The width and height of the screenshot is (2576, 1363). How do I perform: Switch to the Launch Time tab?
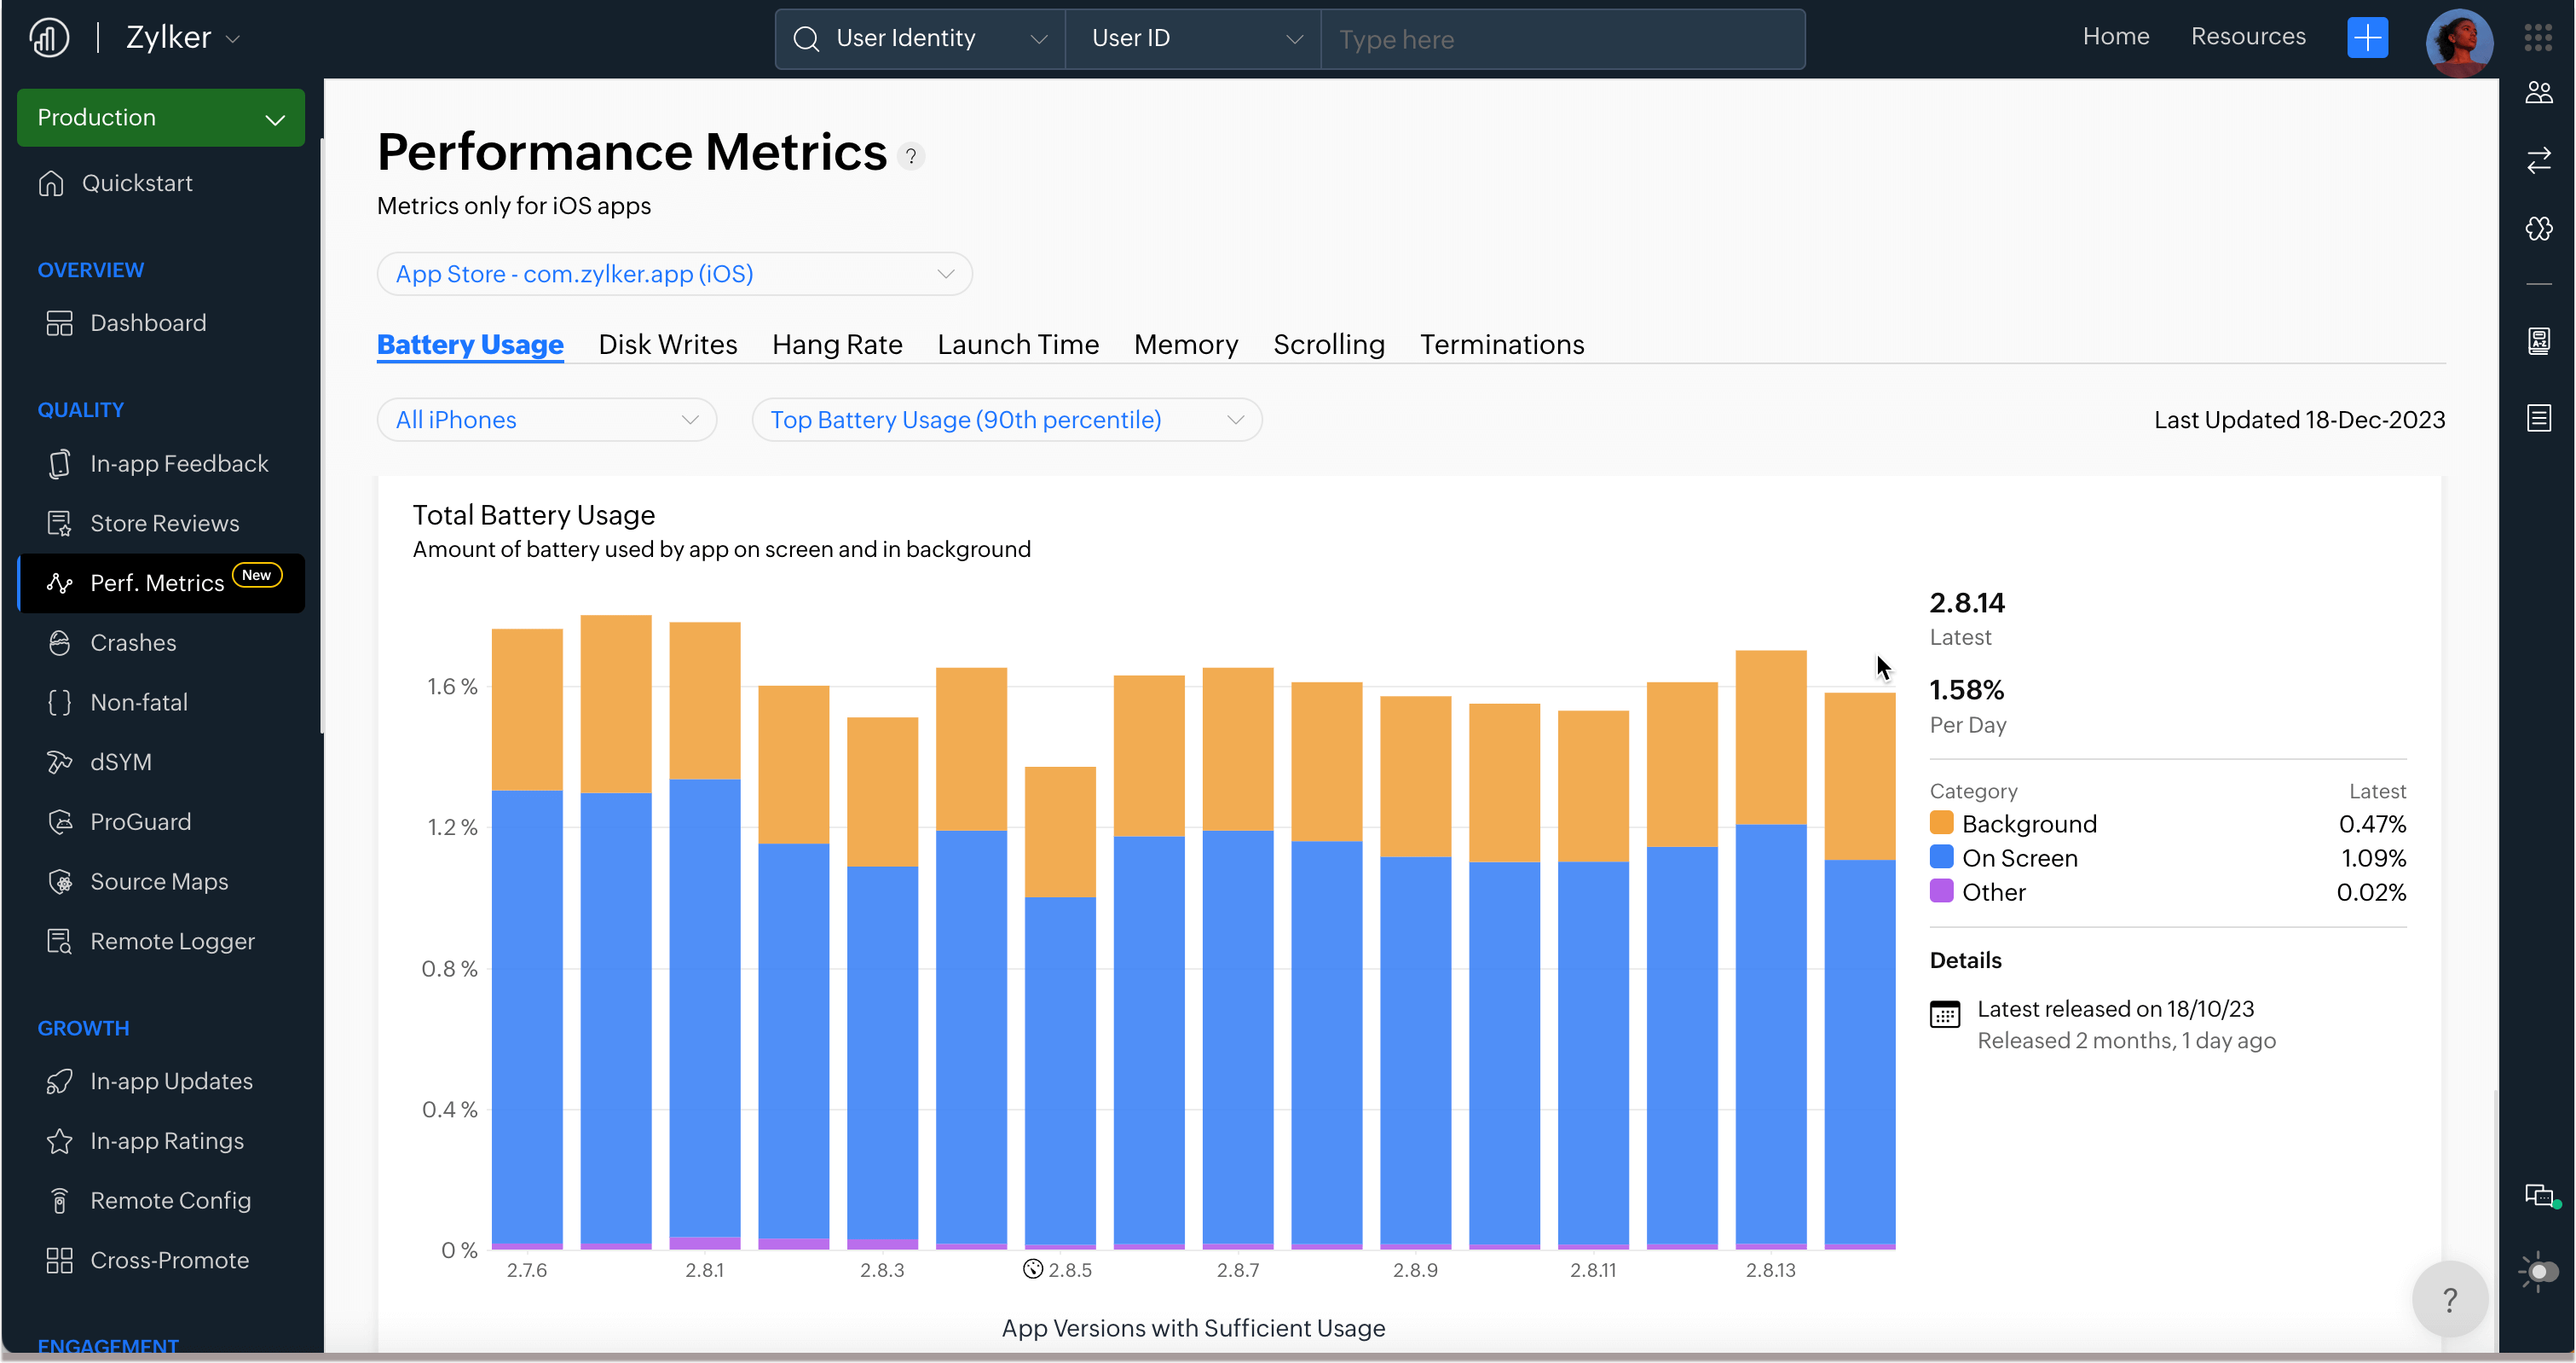point(1017,345)
